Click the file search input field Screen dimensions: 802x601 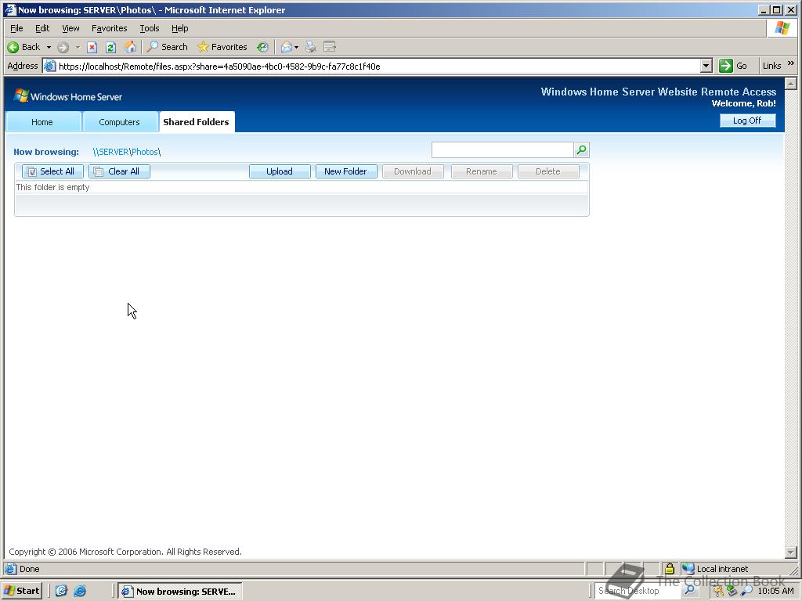click(502, 149)
